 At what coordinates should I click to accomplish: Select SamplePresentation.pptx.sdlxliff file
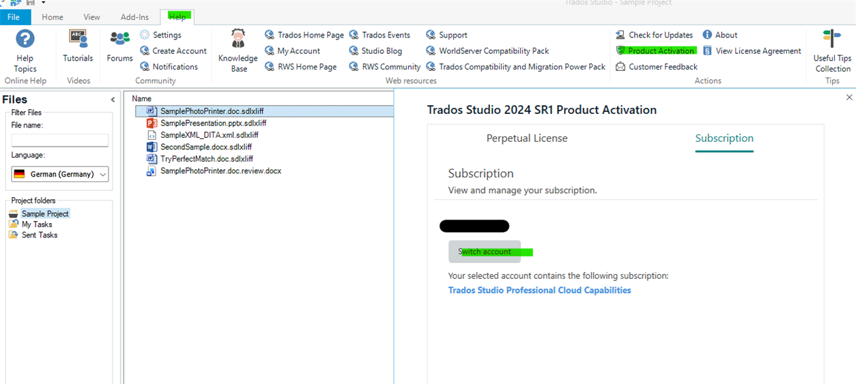214,123
